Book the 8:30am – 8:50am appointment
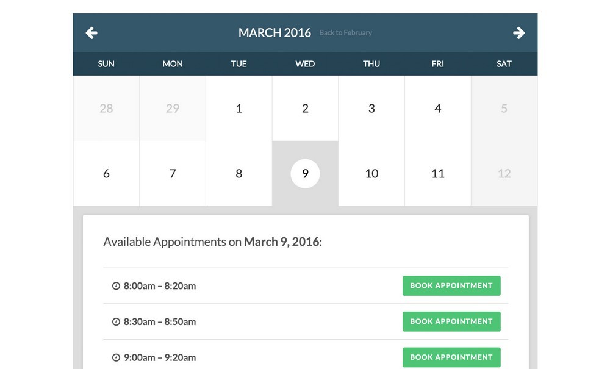This screenshot has height=369, width=610. pos(451,321)
